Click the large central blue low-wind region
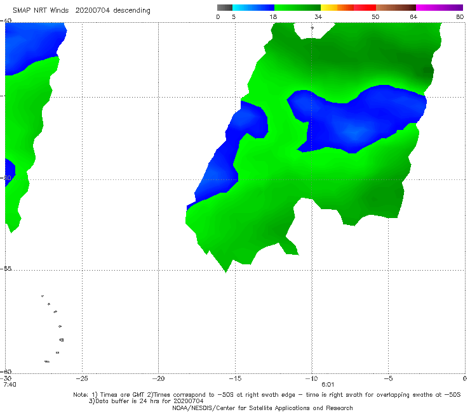The width and height of the screenshot is (470, 412). coord(357,120)
